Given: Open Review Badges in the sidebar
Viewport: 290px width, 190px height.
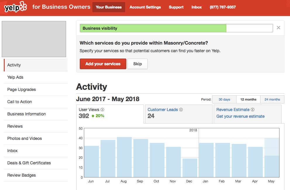Looking at the screenshot, I should [36, 175].
